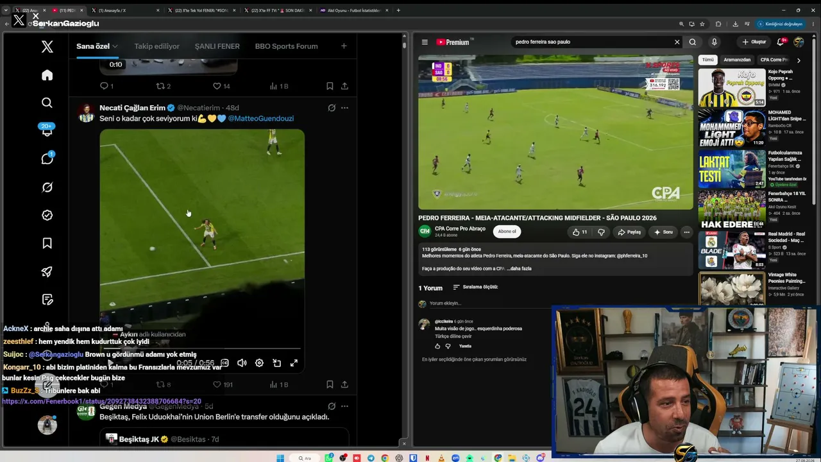The width and height of the screenshot is (821, 462).
Task: Open the browser tab list dropdown
Action: click(x=6, y=10)
